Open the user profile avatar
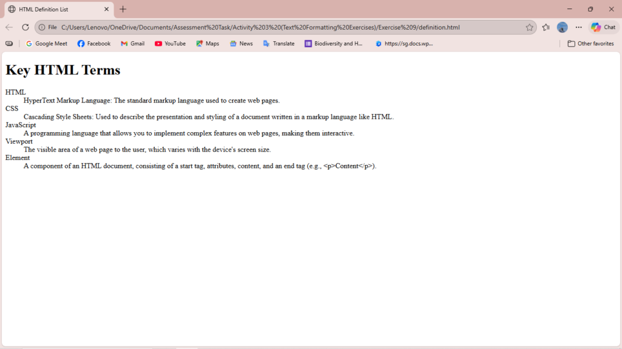This screenshot has width=622, height=349. pos(562,27)
